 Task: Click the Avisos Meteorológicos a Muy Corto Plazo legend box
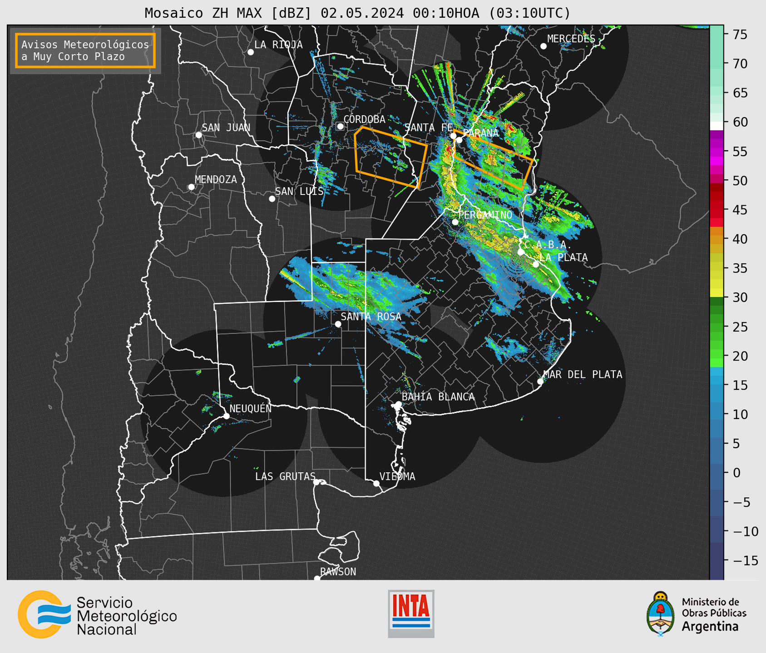coord(85,50)
